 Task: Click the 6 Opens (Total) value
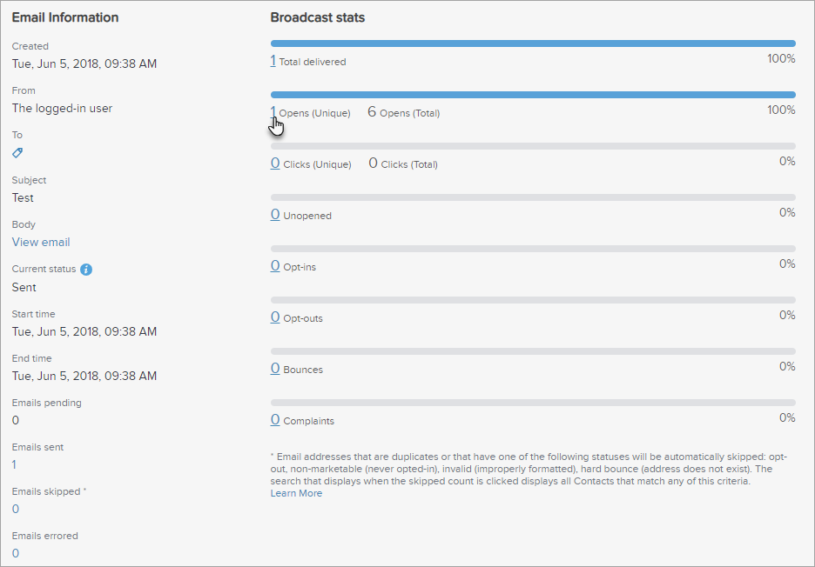372,111
